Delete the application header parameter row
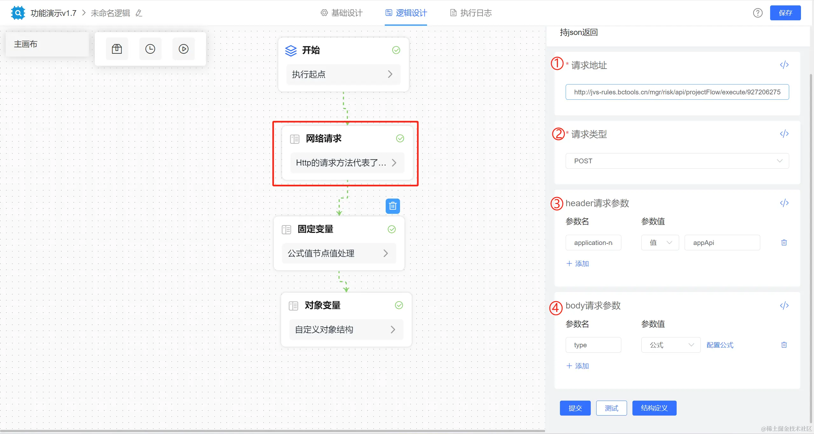The width and height of the screenshot is (814, 434). pyautogui.click(x=784, y=243)
